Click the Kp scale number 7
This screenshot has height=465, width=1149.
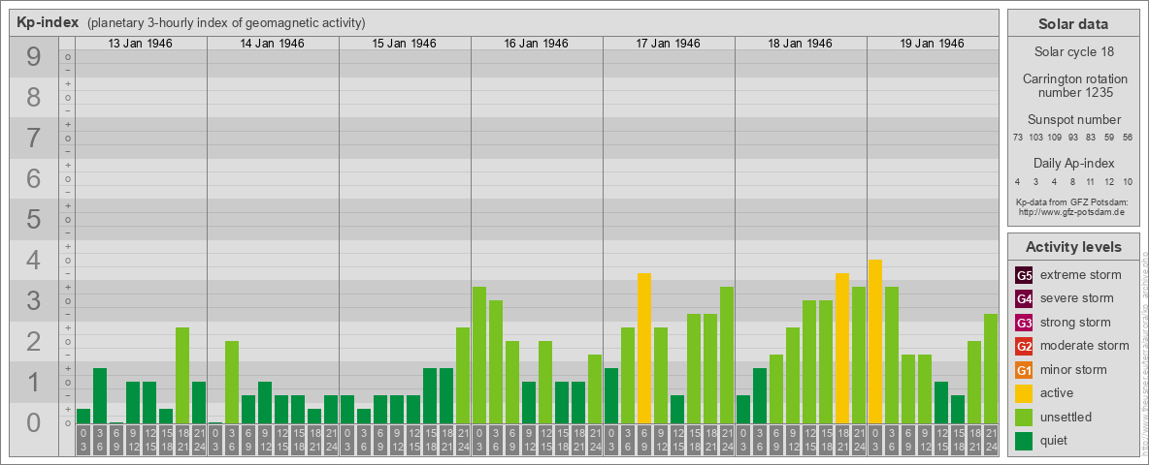point(34,138)
